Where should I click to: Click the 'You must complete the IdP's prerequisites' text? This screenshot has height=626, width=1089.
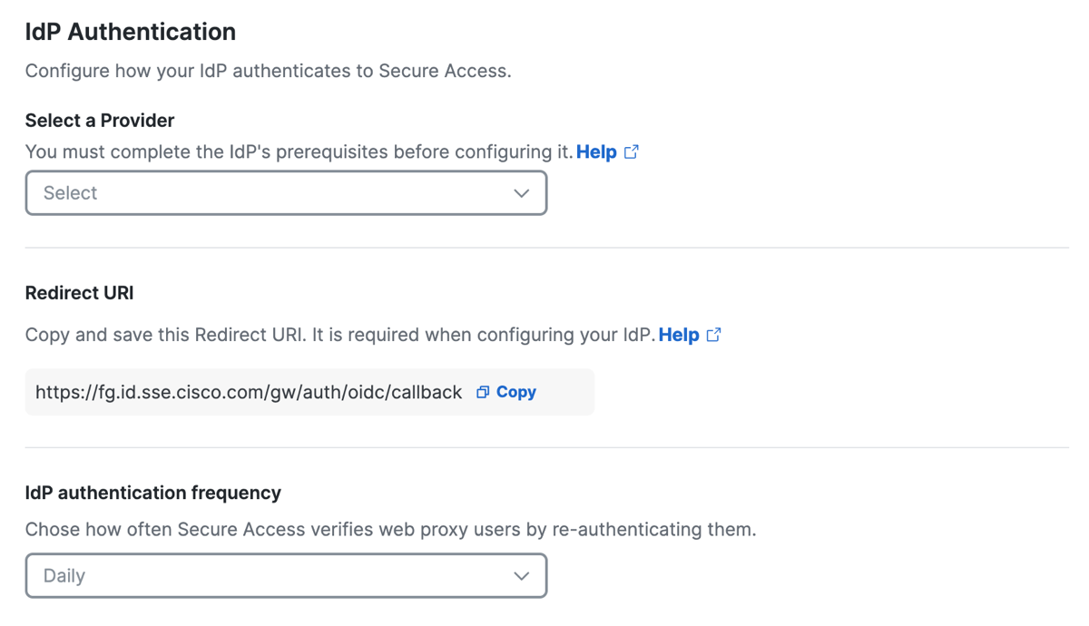299,152
